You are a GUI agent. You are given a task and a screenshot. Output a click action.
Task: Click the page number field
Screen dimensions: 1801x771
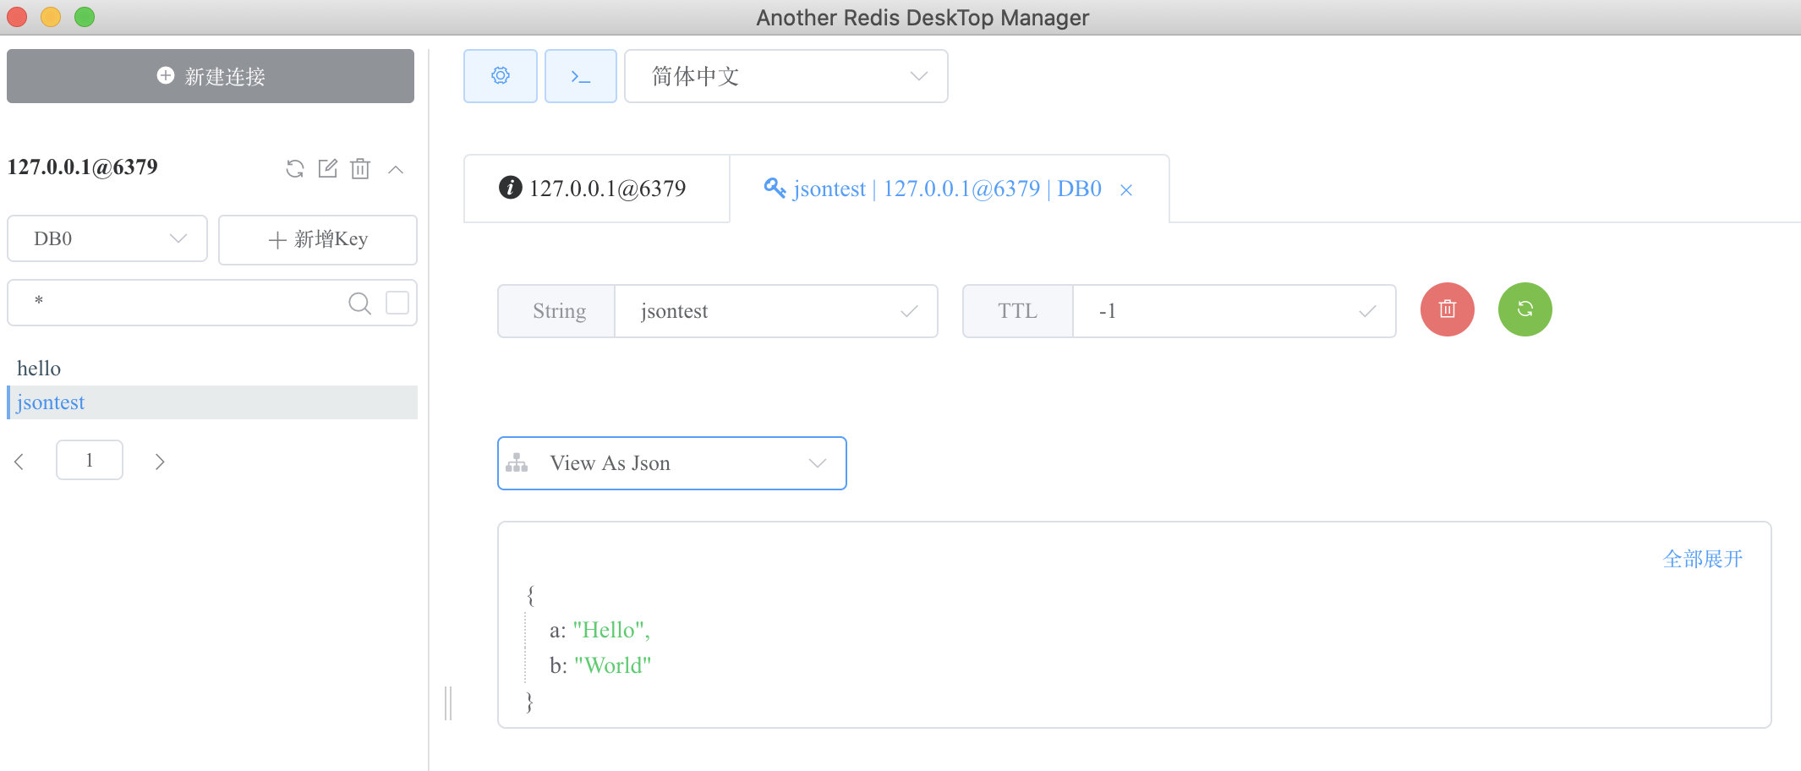point(90,460)
